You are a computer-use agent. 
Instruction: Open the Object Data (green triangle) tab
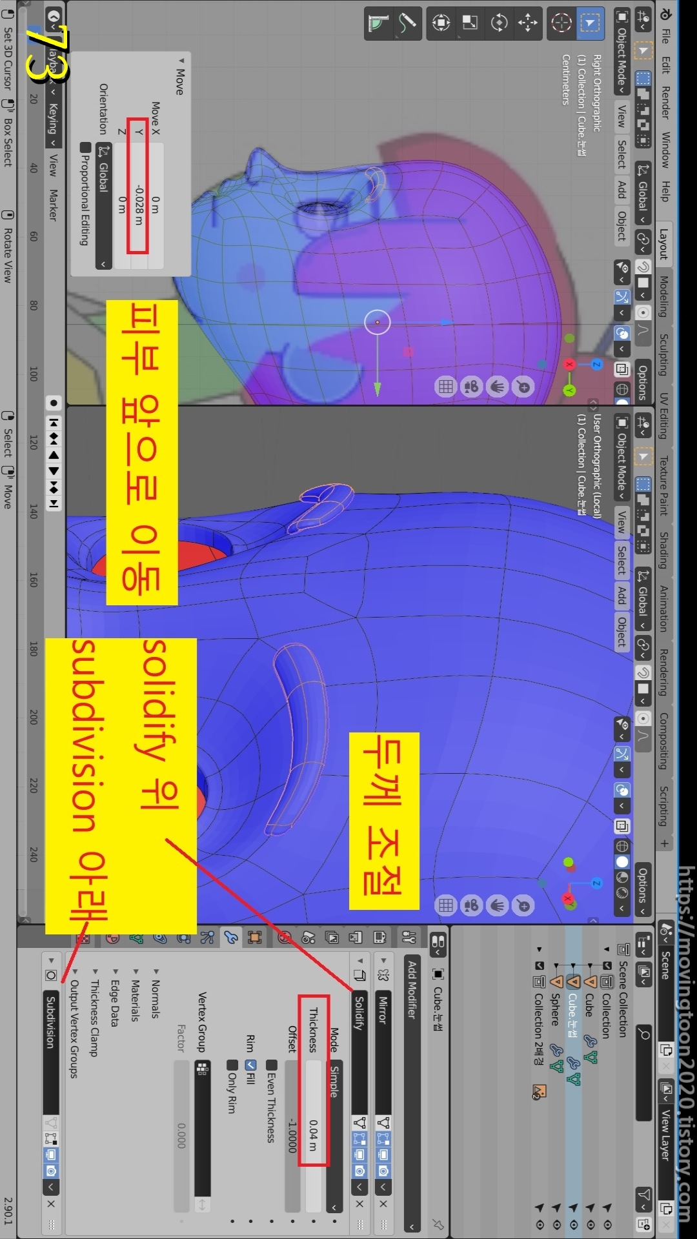point(136,938)
